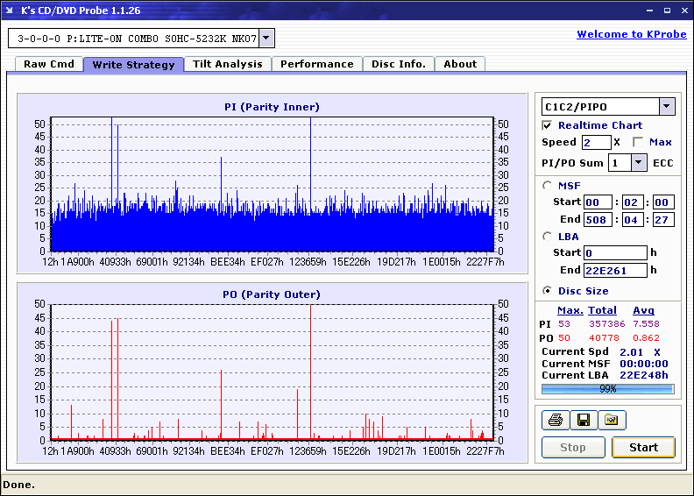Click the 99% scan progress bar
The image size is (694, 496).
point(607,388)
